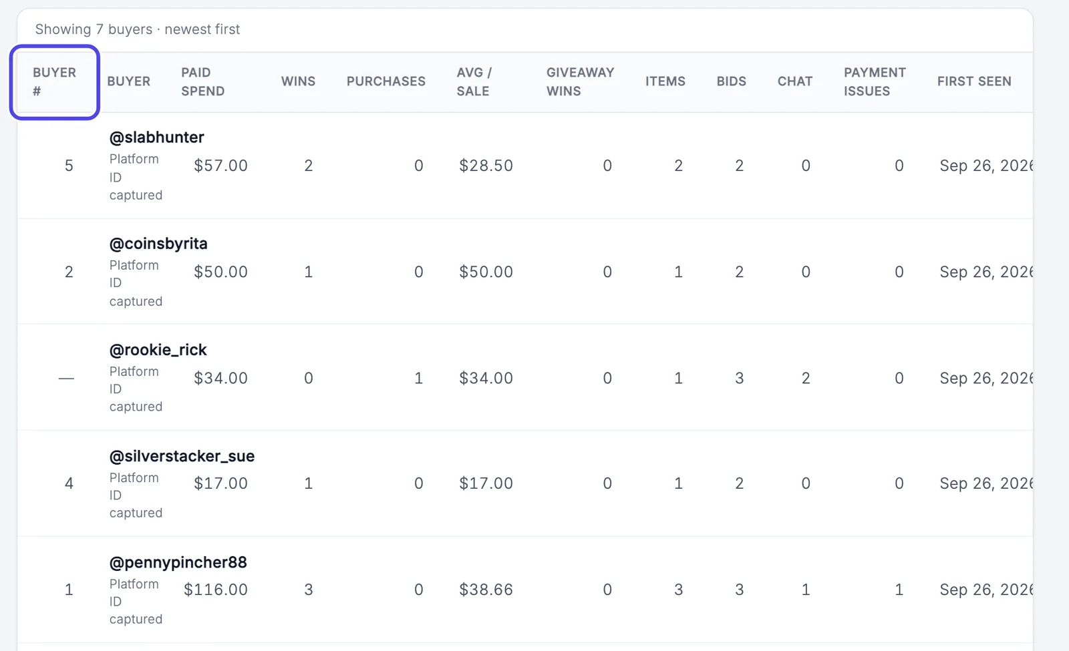Click the WINS column header
This screenshot has height=651, width=1069.
click(x=298, y=81)
